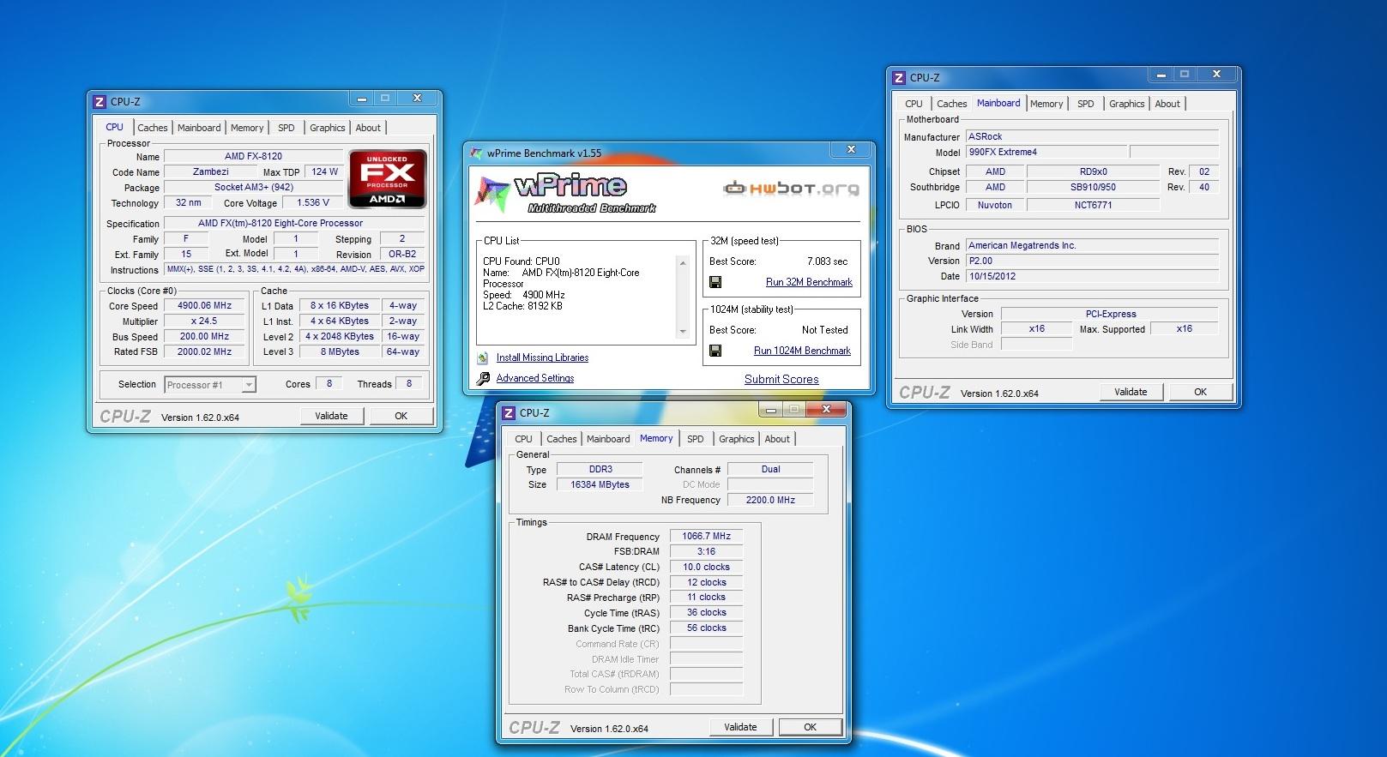Select Graphics tab in Memory window
This screenshot has height=757, width=1387.
click(x=737, y=439)
